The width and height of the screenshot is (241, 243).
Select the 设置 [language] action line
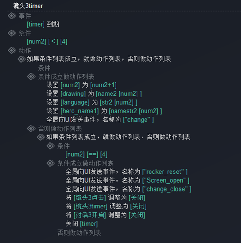click(92, 102)
